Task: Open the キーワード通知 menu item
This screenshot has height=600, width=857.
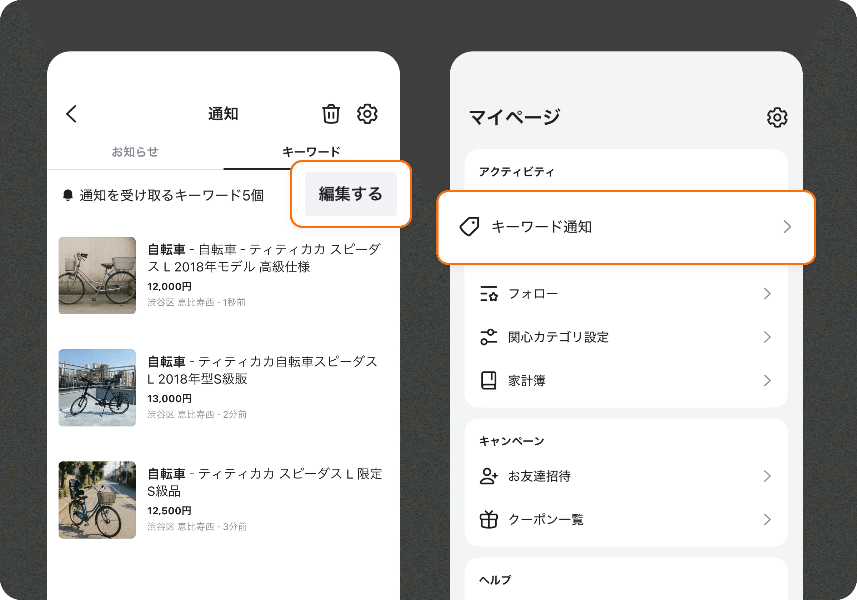Action: pos(626,227)
